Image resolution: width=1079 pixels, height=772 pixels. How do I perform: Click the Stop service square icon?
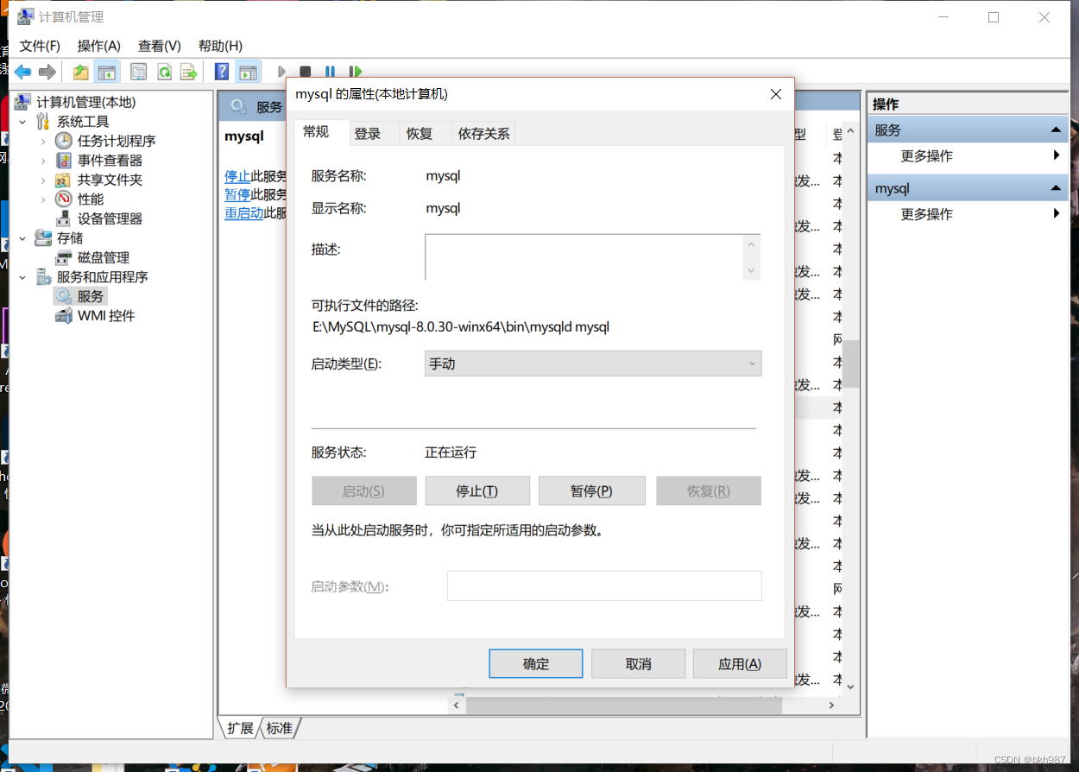pyautogui.click(x=305, y=72)
